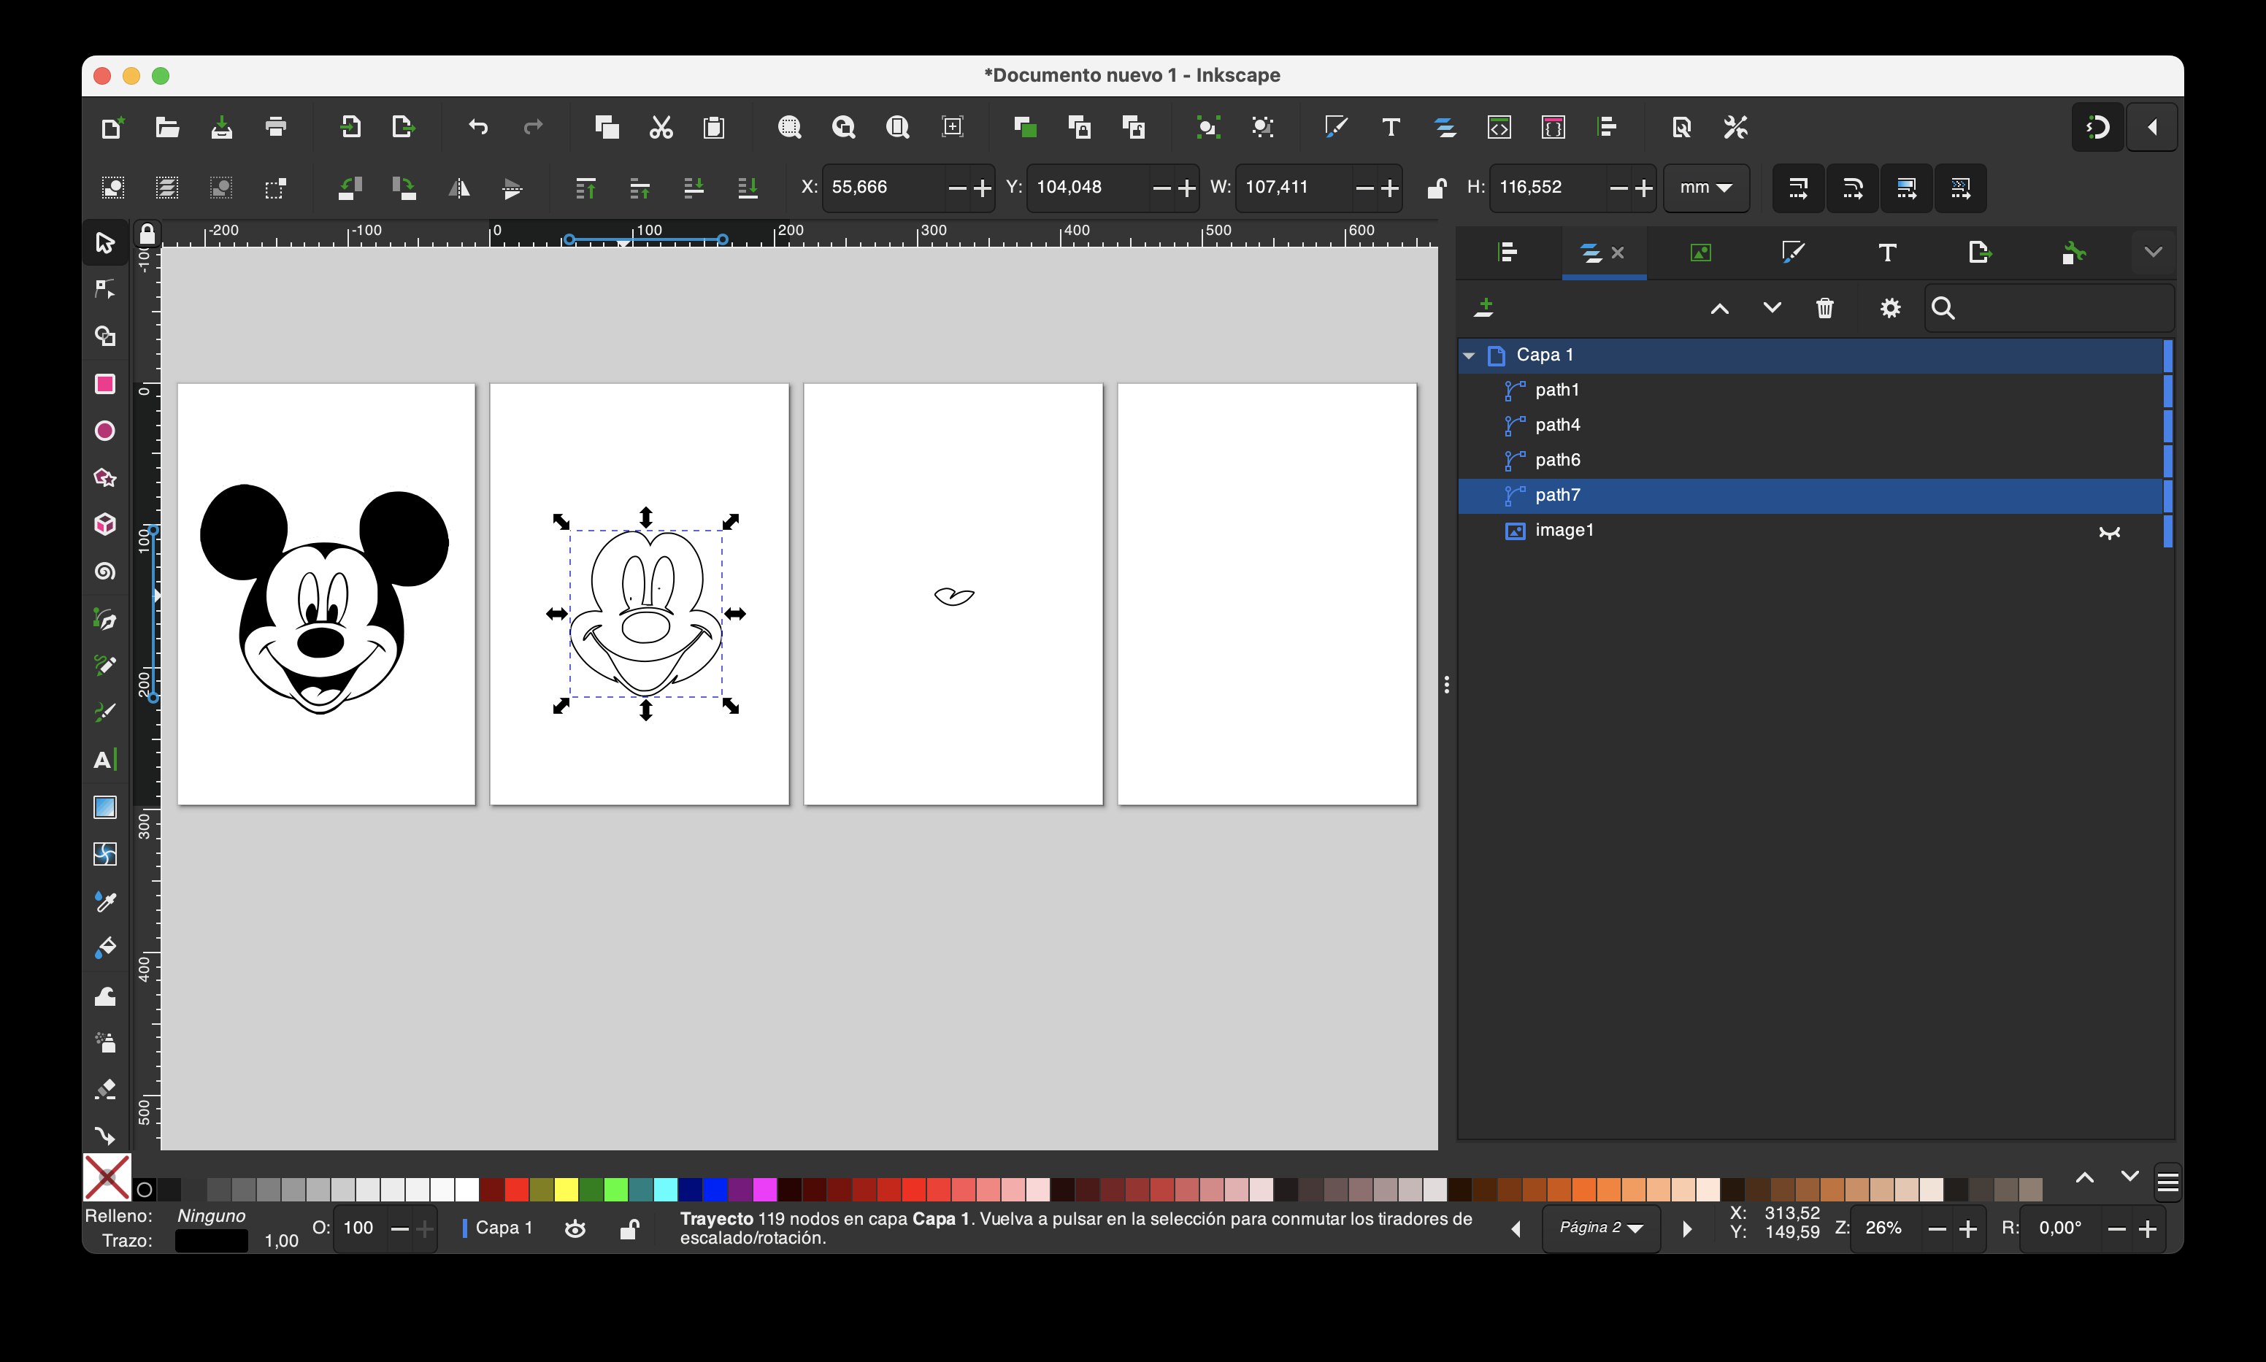Click the Undo icon
This screenshot has height=1362, width=2266.
point(478,127)
